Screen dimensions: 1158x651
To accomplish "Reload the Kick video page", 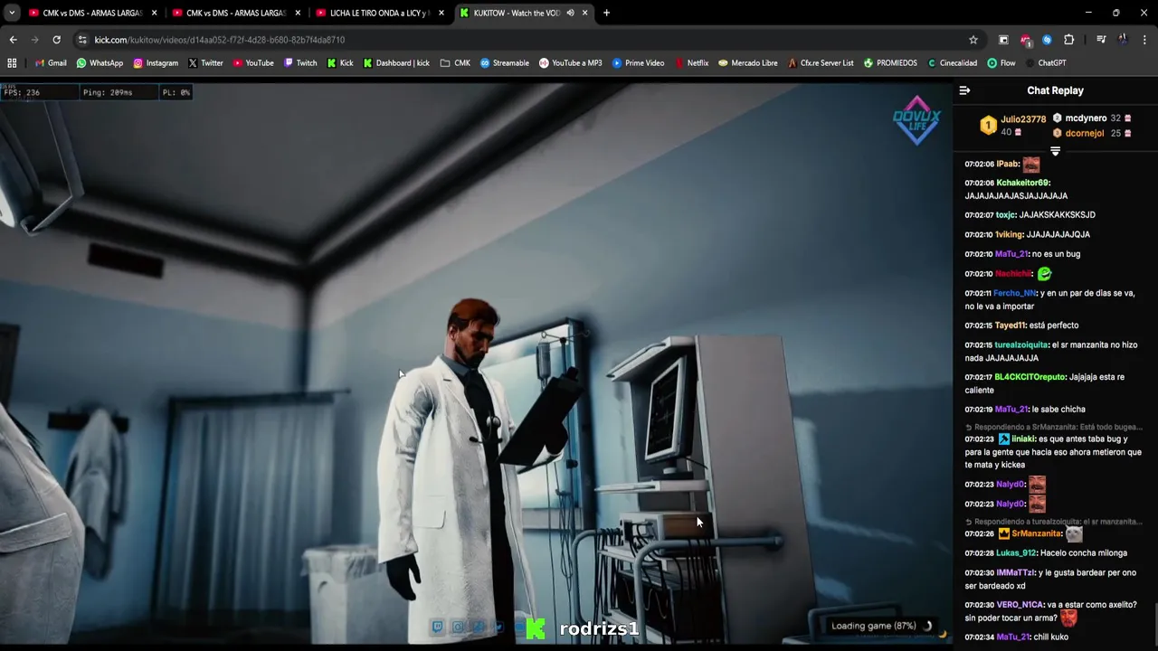I will tap(56, 40).
